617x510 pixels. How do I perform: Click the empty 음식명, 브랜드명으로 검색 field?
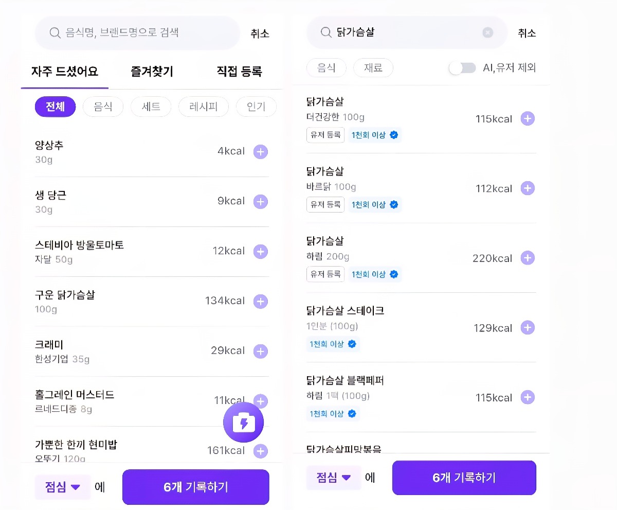(x=144, y=33)
